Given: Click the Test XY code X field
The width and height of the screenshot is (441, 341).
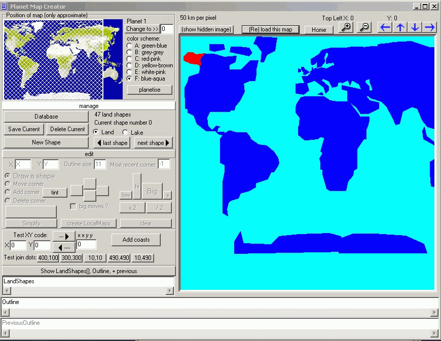Looking at the screenshot, I should 18,246.
